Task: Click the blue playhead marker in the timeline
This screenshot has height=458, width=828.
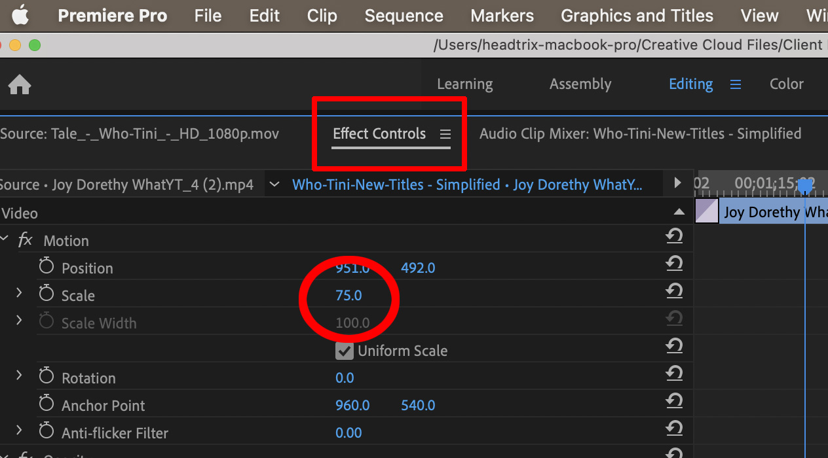Action: click(x=804, y=186)
